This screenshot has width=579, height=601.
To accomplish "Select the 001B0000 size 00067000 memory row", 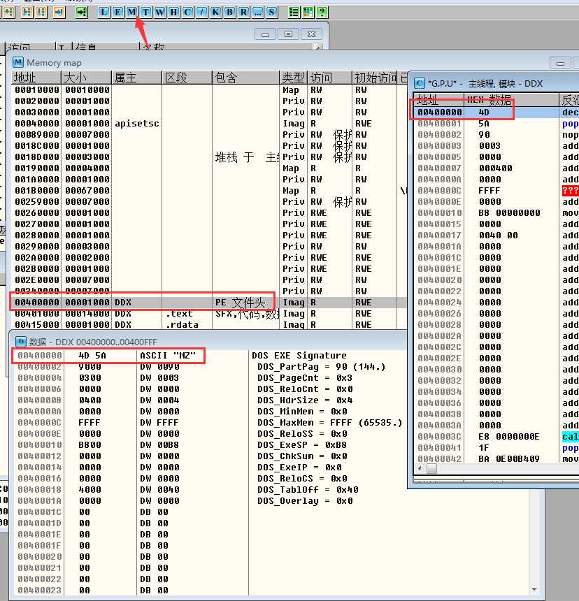I will tap(209, 191).
